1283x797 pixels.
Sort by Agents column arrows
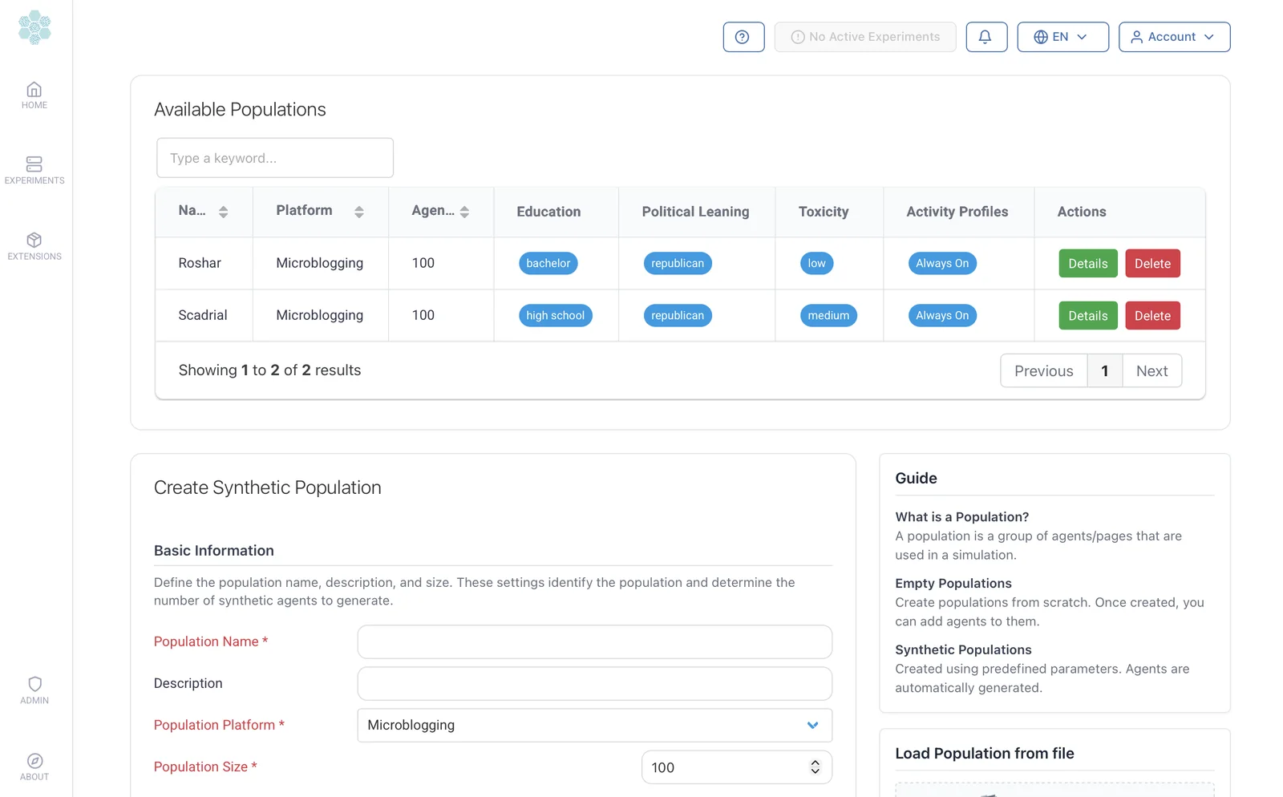(464, 212)
